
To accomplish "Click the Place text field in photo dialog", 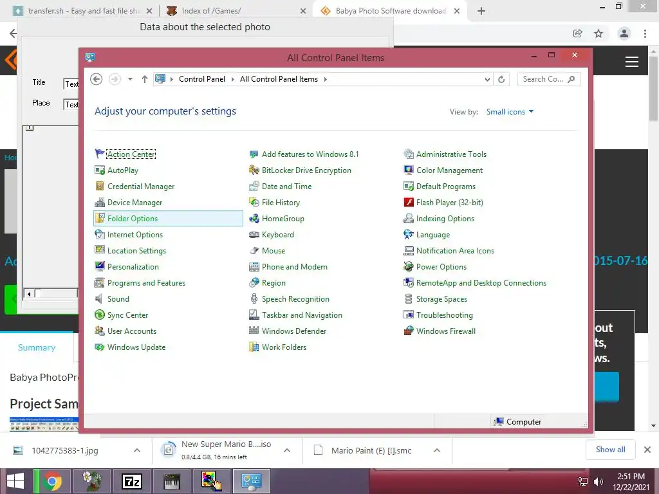I will pyautogui.click(x=71, y=104).
